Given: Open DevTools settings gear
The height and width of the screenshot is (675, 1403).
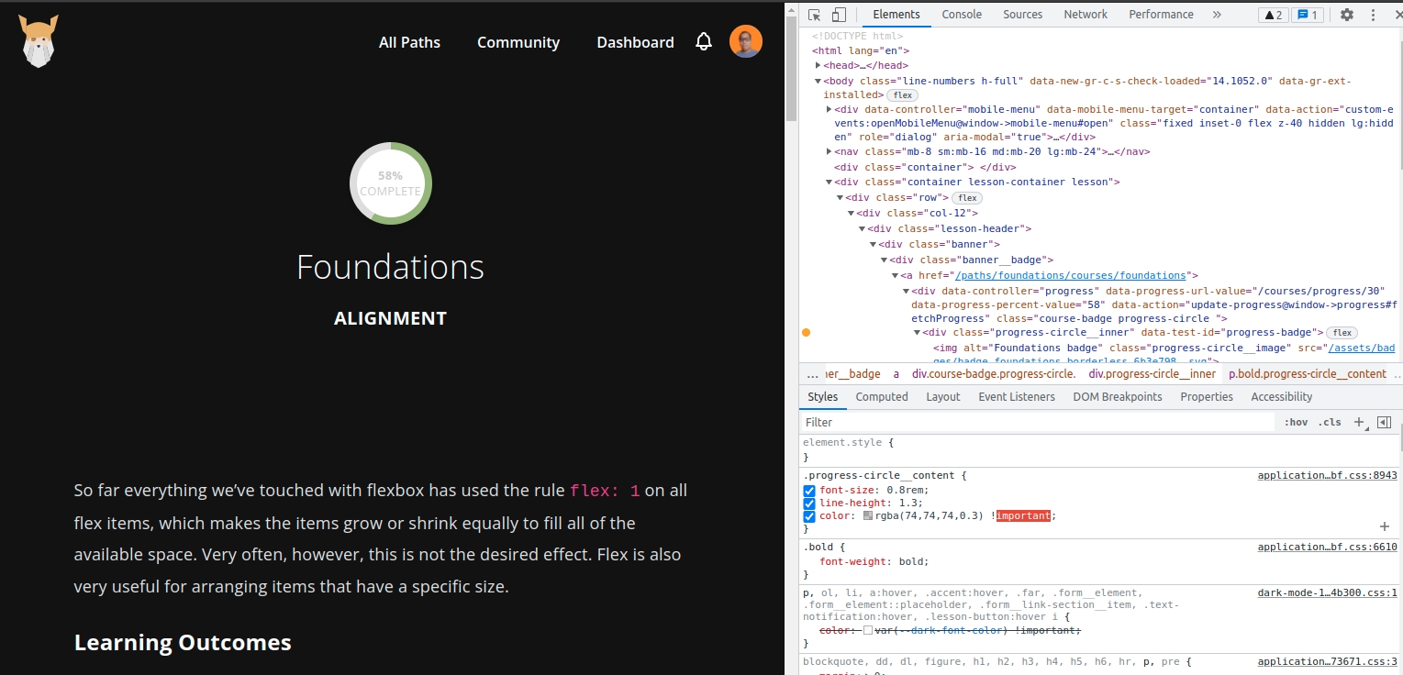Looking at the screenshot, I should pos(1347,15).
